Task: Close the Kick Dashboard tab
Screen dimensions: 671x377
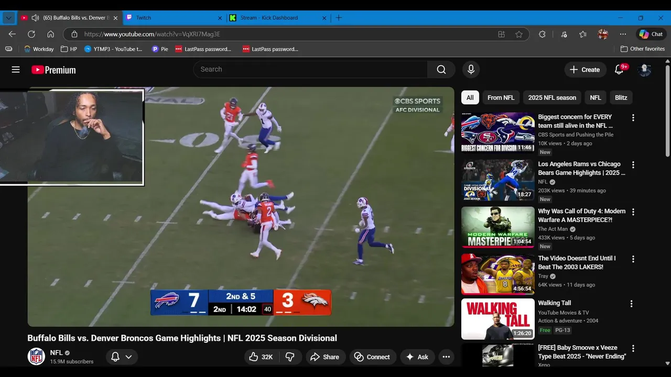Action: tap(324, 18)
